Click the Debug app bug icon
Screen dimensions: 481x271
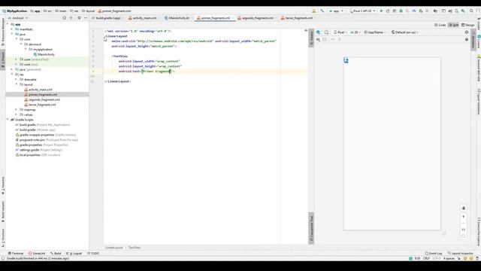click(x=401, y=11)
